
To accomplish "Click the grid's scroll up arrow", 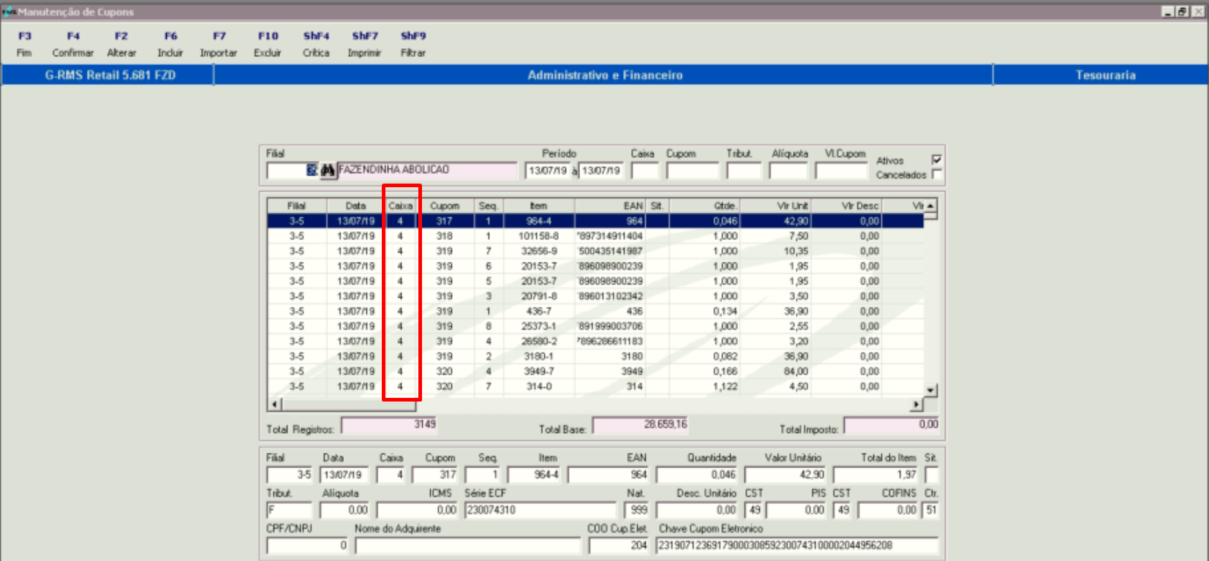I will (x=930, y=206).
